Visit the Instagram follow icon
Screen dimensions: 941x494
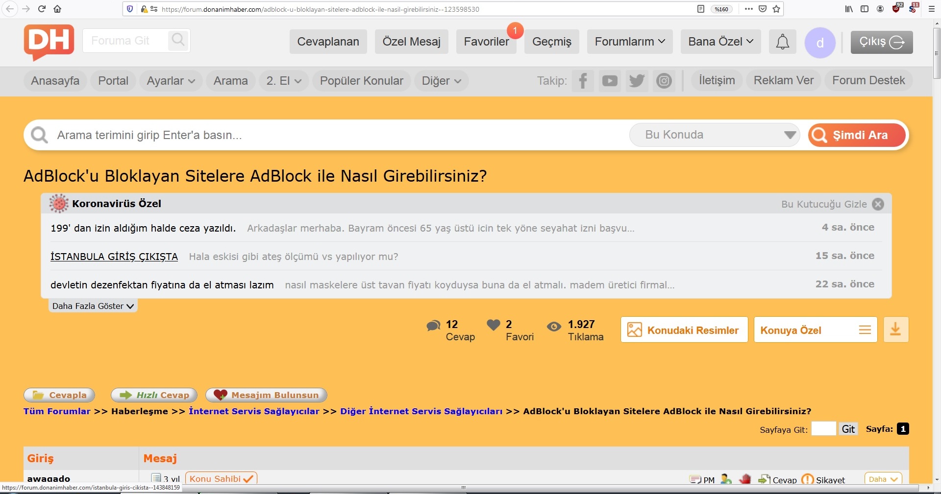(x=664, y=81)
